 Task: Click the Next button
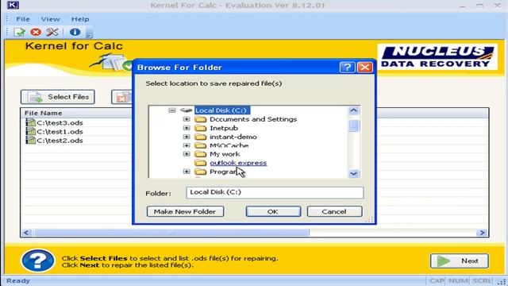[x=460, y=261]
